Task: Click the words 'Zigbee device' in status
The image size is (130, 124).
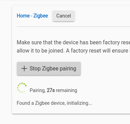Action: (x=50, y=103)
